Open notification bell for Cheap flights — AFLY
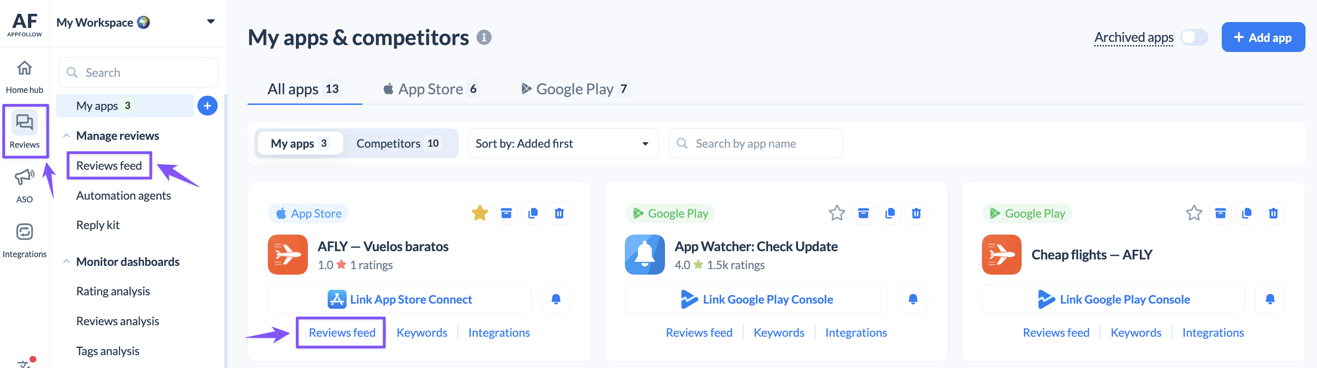1317x368 pixels. 1270,299
